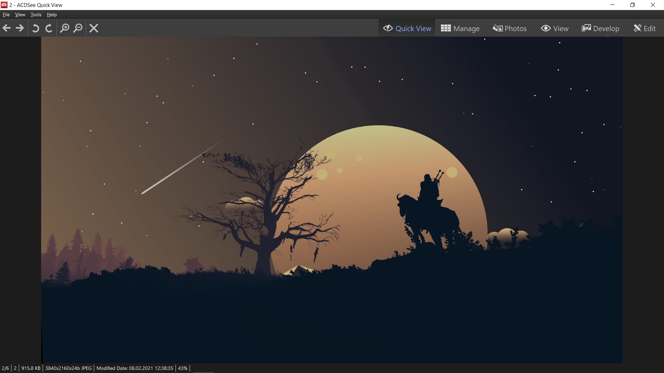Rotate image counterclockwise
Viewport: 664px width, 373px height.
35,28
